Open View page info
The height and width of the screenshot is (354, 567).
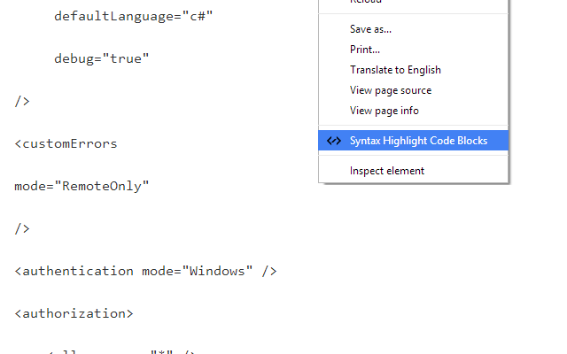pos(384,111)
